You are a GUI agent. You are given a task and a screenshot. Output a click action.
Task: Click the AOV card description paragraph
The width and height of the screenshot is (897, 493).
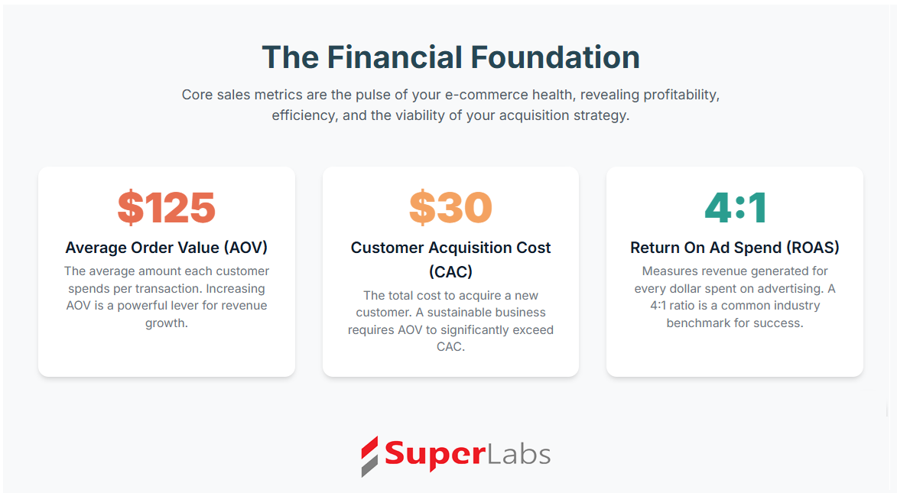167,297
